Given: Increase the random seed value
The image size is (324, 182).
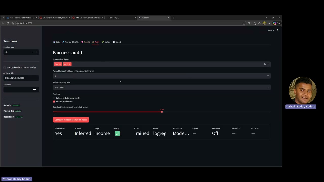Looking at the screenshot, I should [37, 52].
